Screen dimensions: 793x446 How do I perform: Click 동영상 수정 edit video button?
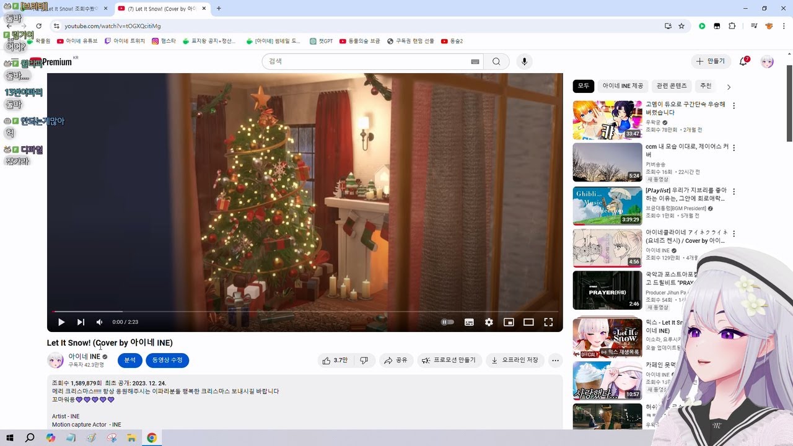pos(168,360)
